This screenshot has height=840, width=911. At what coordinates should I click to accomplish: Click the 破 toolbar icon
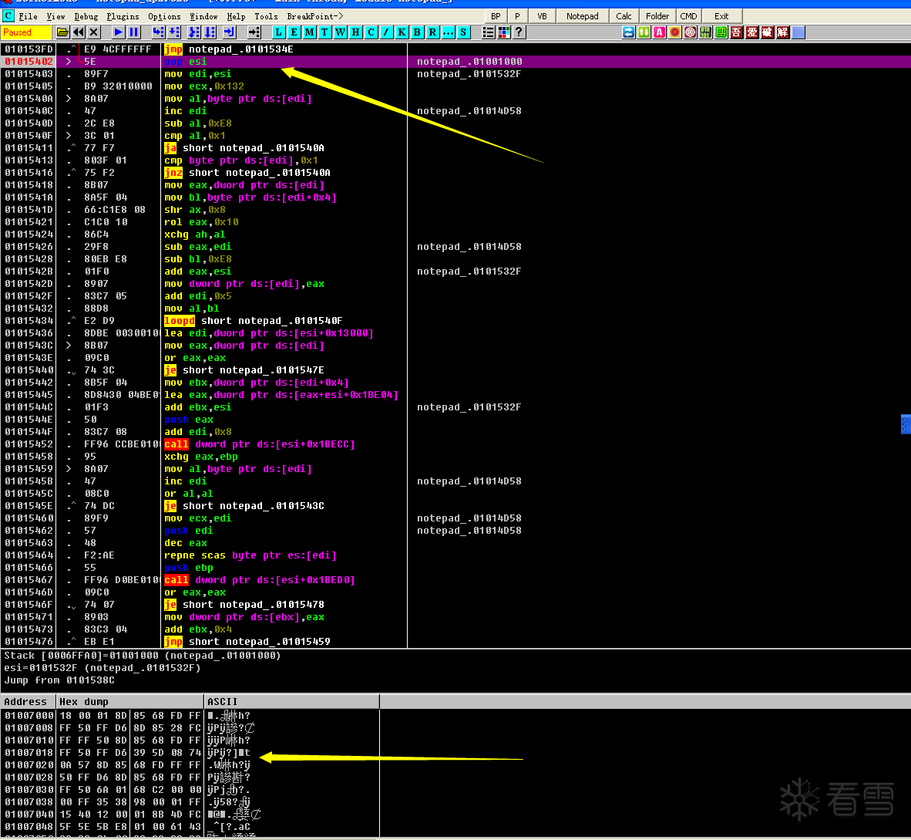coord(768,32)
